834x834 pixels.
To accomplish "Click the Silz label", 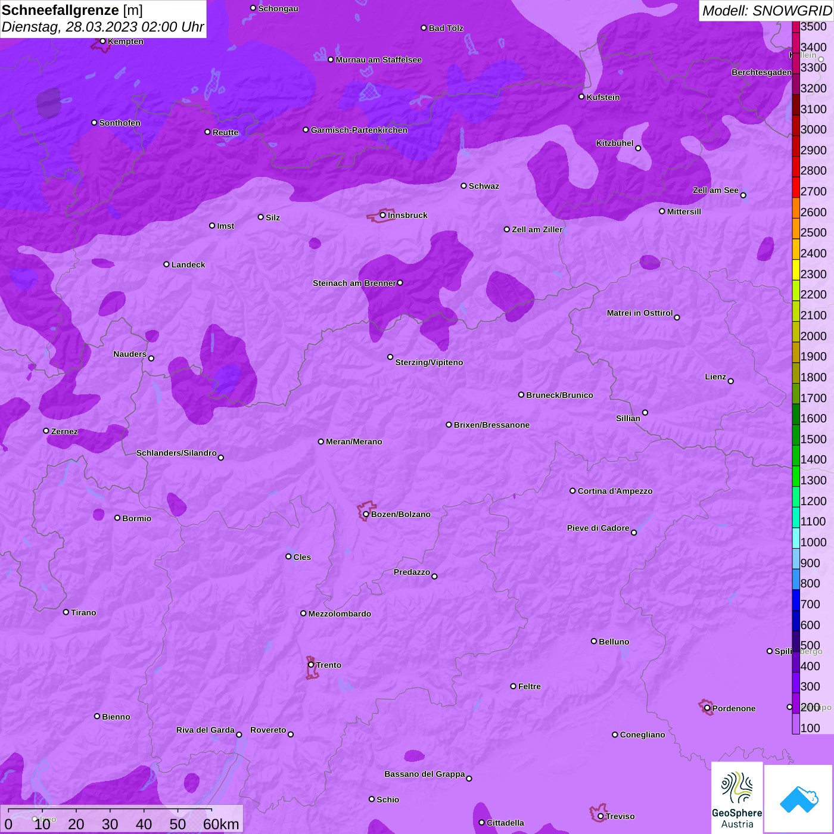I will pyautogui.click(x=273, y=217).
